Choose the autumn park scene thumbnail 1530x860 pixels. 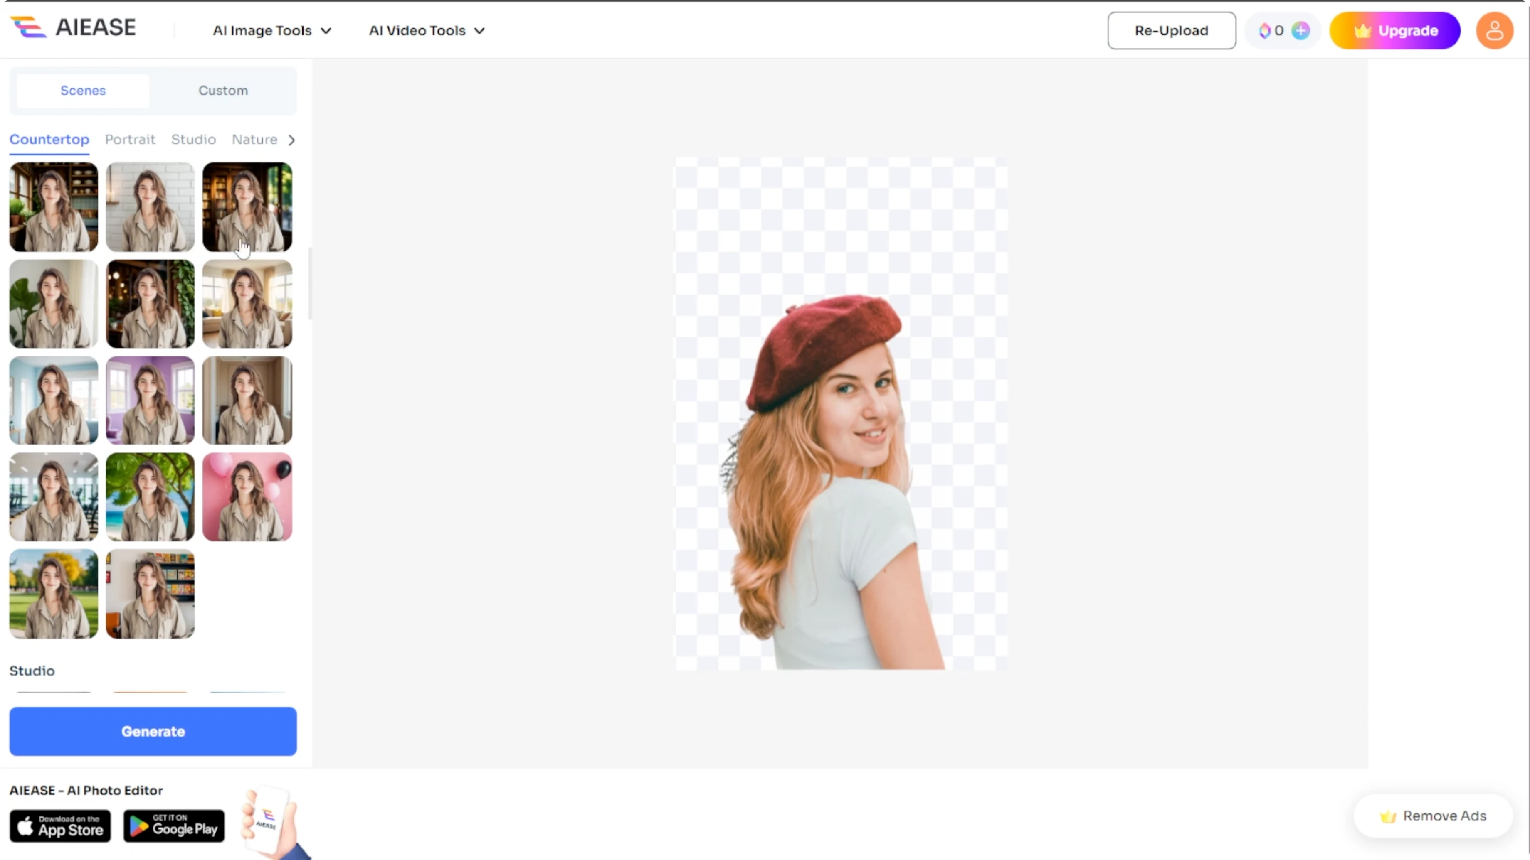(54, 594)
